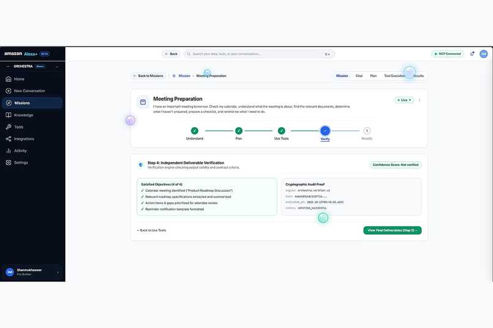Click the SM avatar in sidebar footer
Viewport: 493px width, 328px height.
pos(10,272)
